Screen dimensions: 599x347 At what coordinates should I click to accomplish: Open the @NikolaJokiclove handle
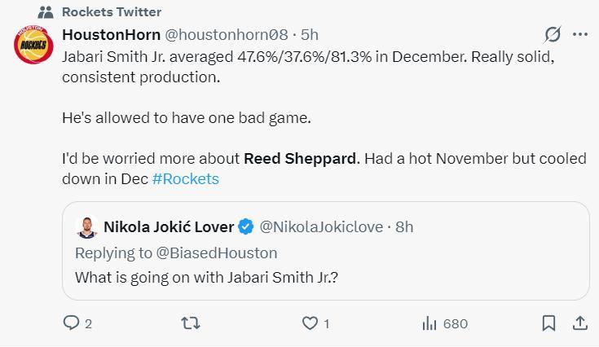coord(320,226)
